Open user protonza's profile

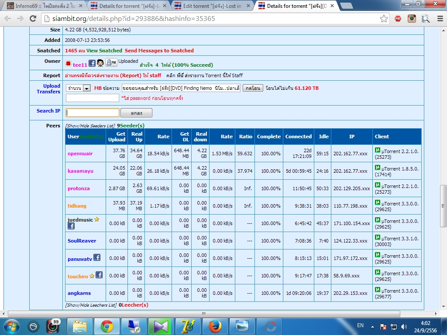[x=79, y=188]
